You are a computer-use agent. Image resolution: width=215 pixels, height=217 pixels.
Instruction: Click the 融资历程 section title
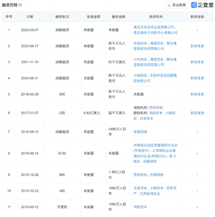click(x=9, y=5)
